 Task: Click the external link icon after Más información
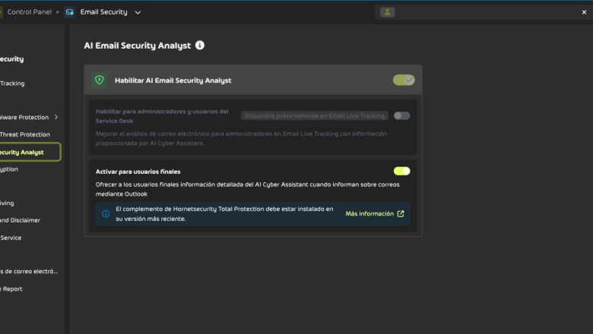[x=401, y=214]
